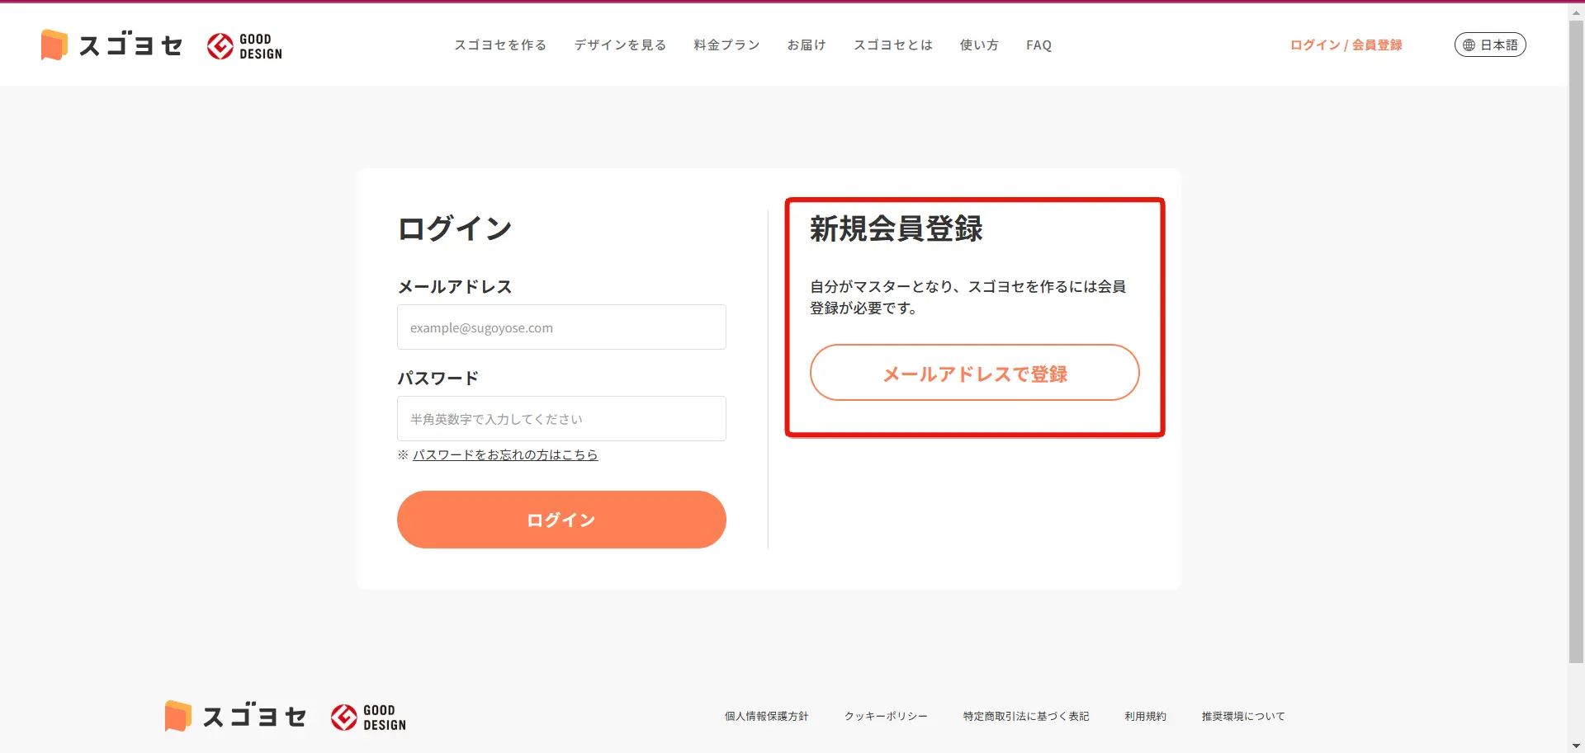Open 料金プラン in navigation
1585x753 pixels.
click(726, 45)
